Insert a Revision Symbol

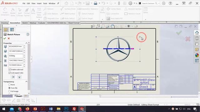(133, 9)
